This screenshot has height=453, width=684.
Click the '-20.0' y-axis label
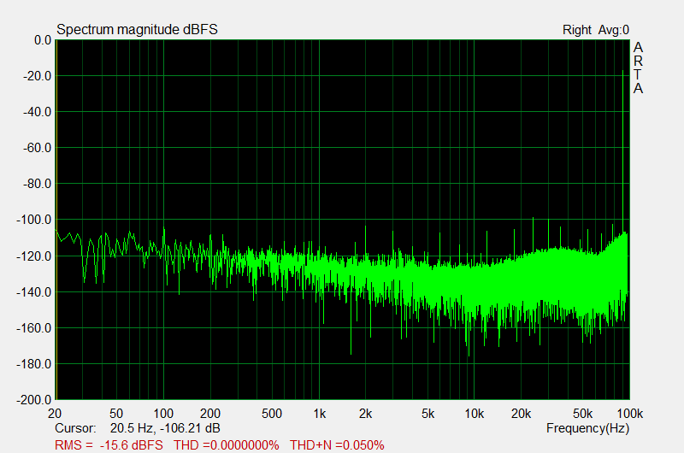pos(37,76)
